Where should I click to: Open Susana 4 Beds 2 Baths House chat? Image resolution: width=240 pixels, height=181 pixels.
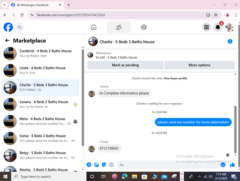coord(40,105)
